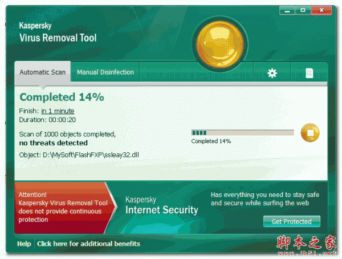Screen dimensions: 342x259
Task: Click the "in 1 minute" finish link
Action: tap(58, 111)
